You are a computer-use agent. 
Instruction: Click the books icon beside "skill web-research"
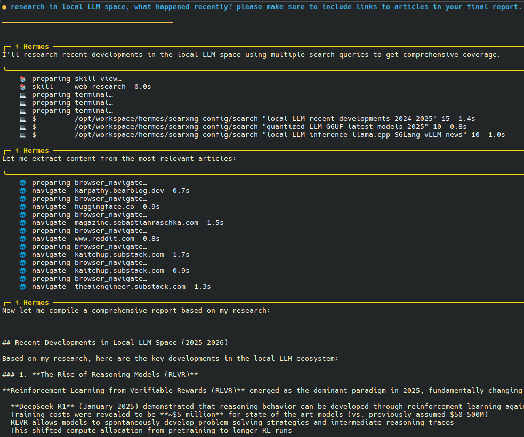tap(22, 87)
